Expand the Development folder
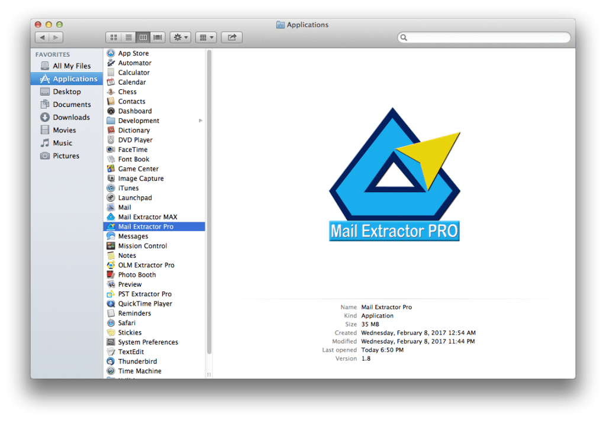This screenshot has width=606, height=421. (200, 120)
